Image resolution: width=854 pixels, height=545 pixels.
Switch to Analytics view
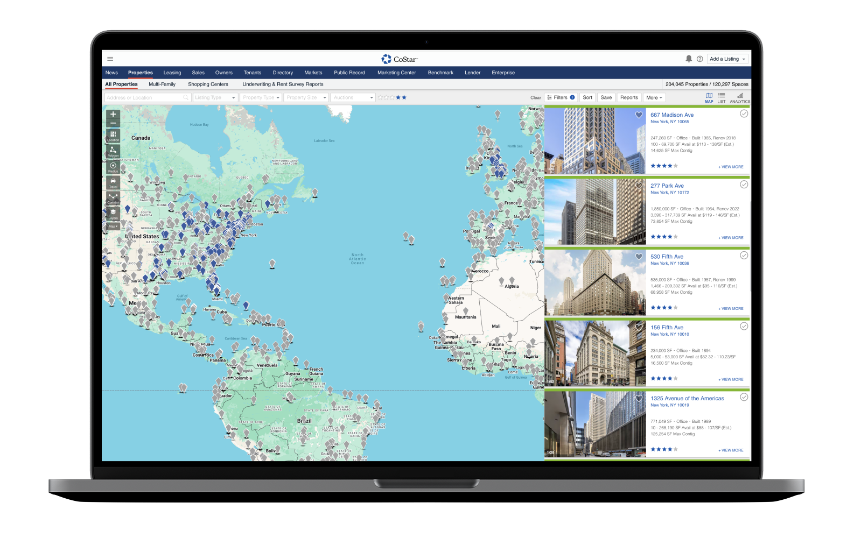pos(740,97)
